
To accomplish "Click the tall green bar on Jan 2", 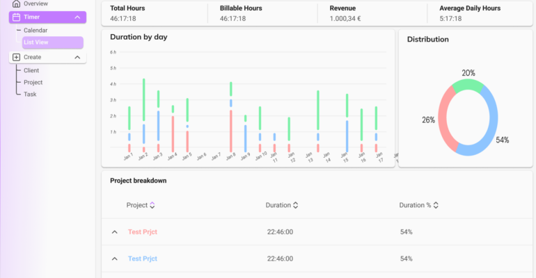I will [x=144, y=99].
